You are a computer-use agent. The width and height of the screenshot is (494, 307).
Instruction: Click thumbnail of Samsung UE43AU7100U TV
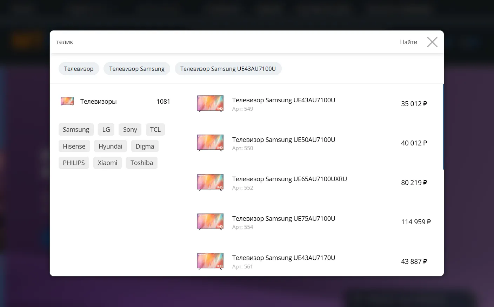[x=210, y=103]
